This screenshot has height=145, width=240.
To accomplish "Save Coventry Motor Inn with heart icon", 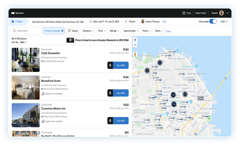I will (x=37, y=106).
